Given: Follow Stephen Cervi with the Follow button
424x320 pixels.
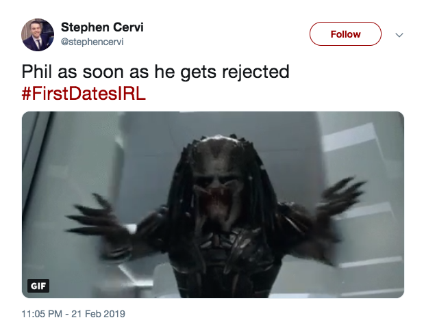Looking at the screenshot, I should pyautogui.click(x=345, y=34).
